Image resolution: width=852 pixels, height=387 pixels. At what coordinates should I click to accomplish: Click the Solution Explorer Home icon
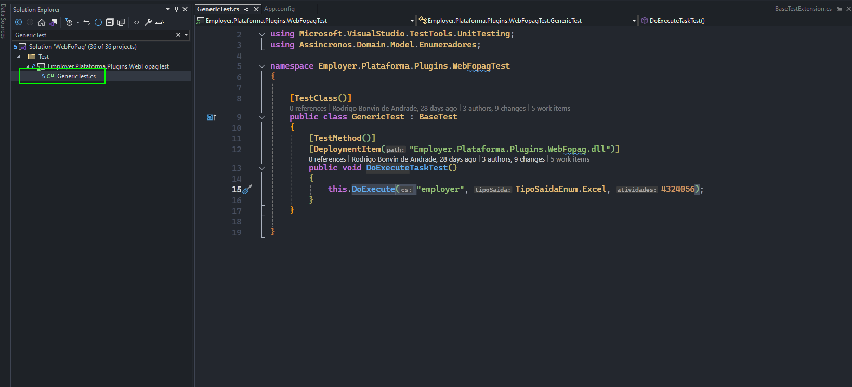pyautogui.click(x=42, y=22)
